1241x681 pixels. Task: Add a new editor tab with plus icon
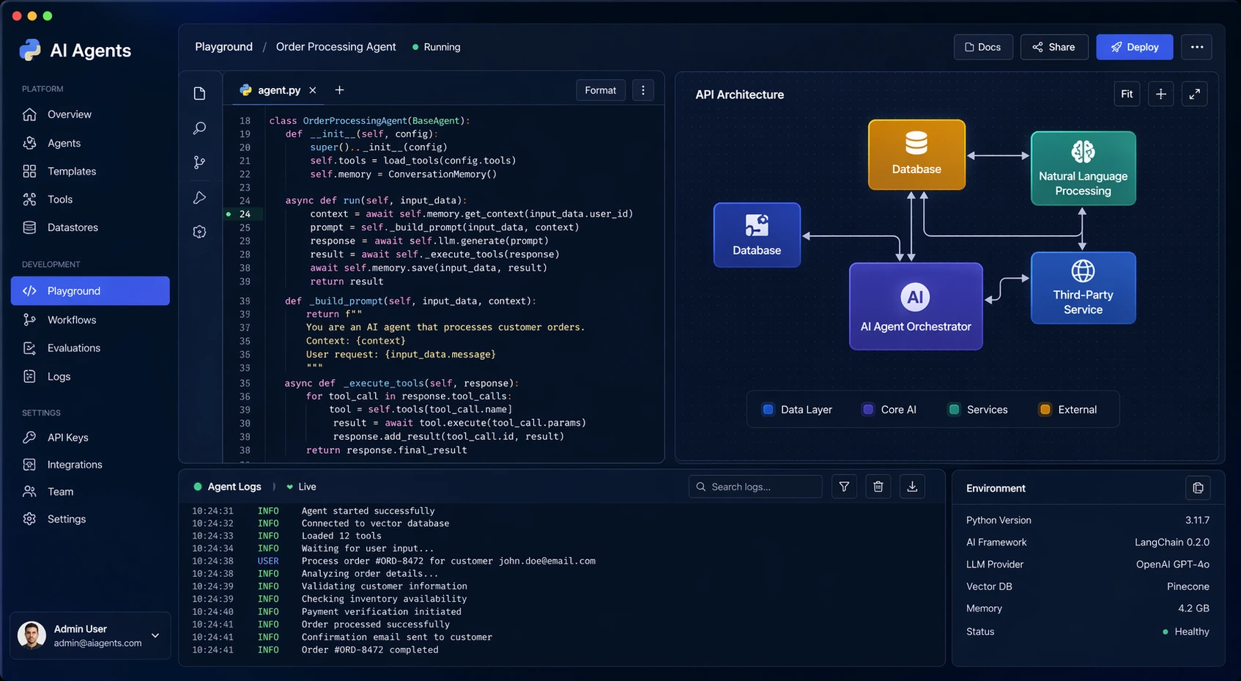coord(339,90)
